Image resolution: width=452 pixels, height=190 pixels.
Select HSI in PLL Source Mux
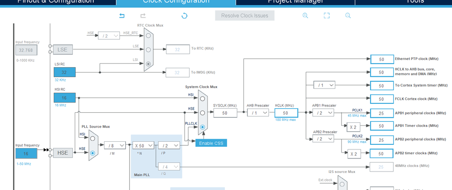[x=93, y=138]
